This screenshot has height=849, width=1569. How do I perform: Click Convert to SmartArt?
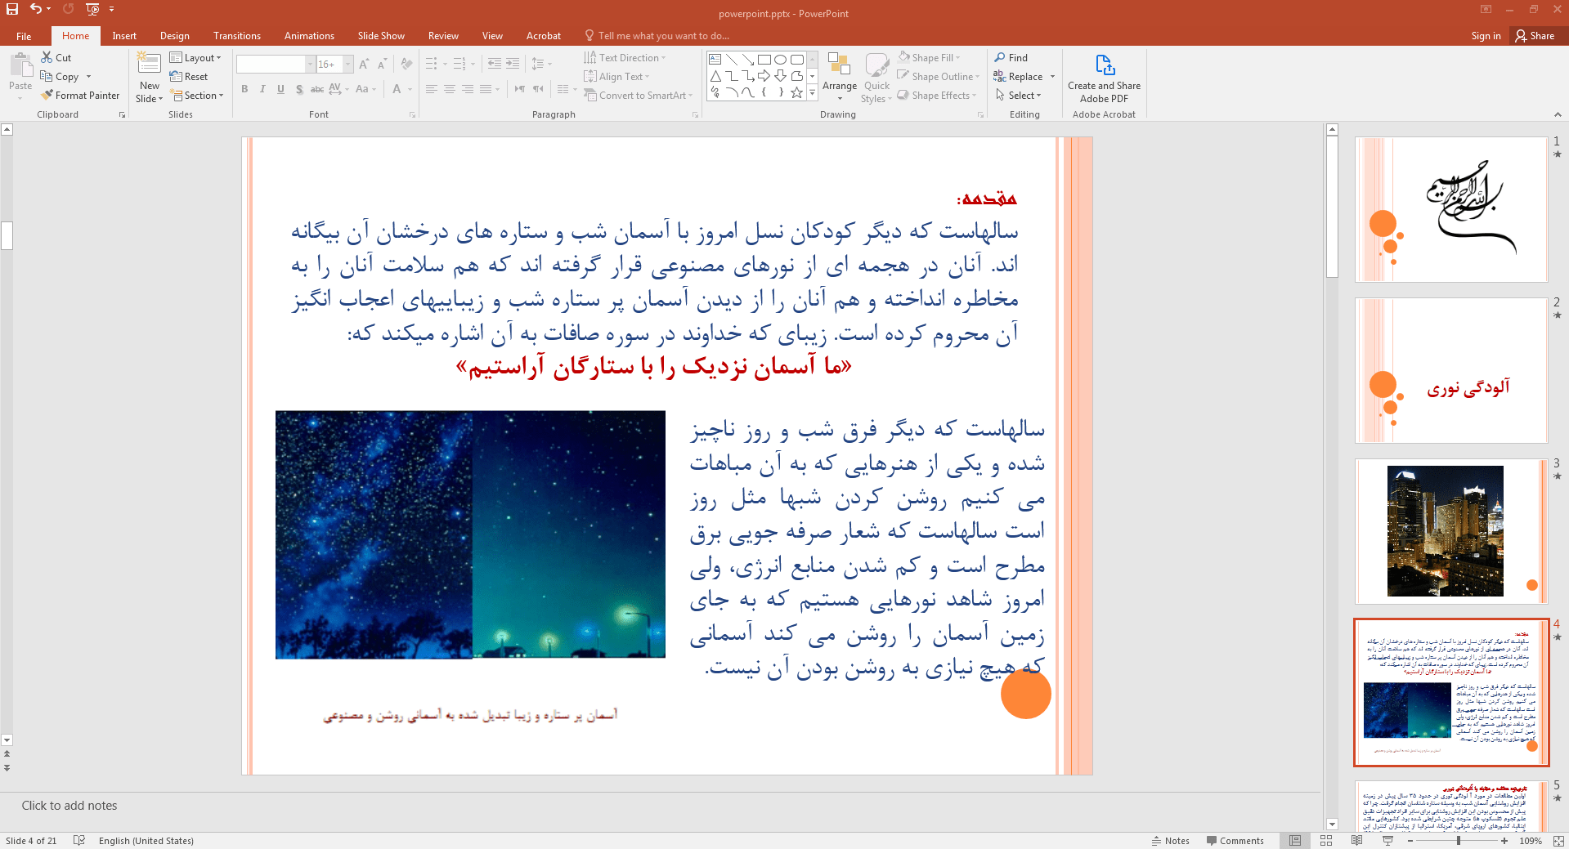pyautogui.click(x=638, y=95)
